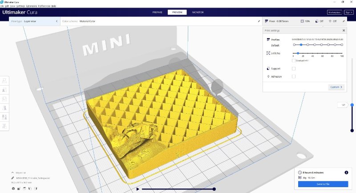Click the Adhesion icon in print settings
The width and height of the screenshot is (356, 193).
(268, 76)
